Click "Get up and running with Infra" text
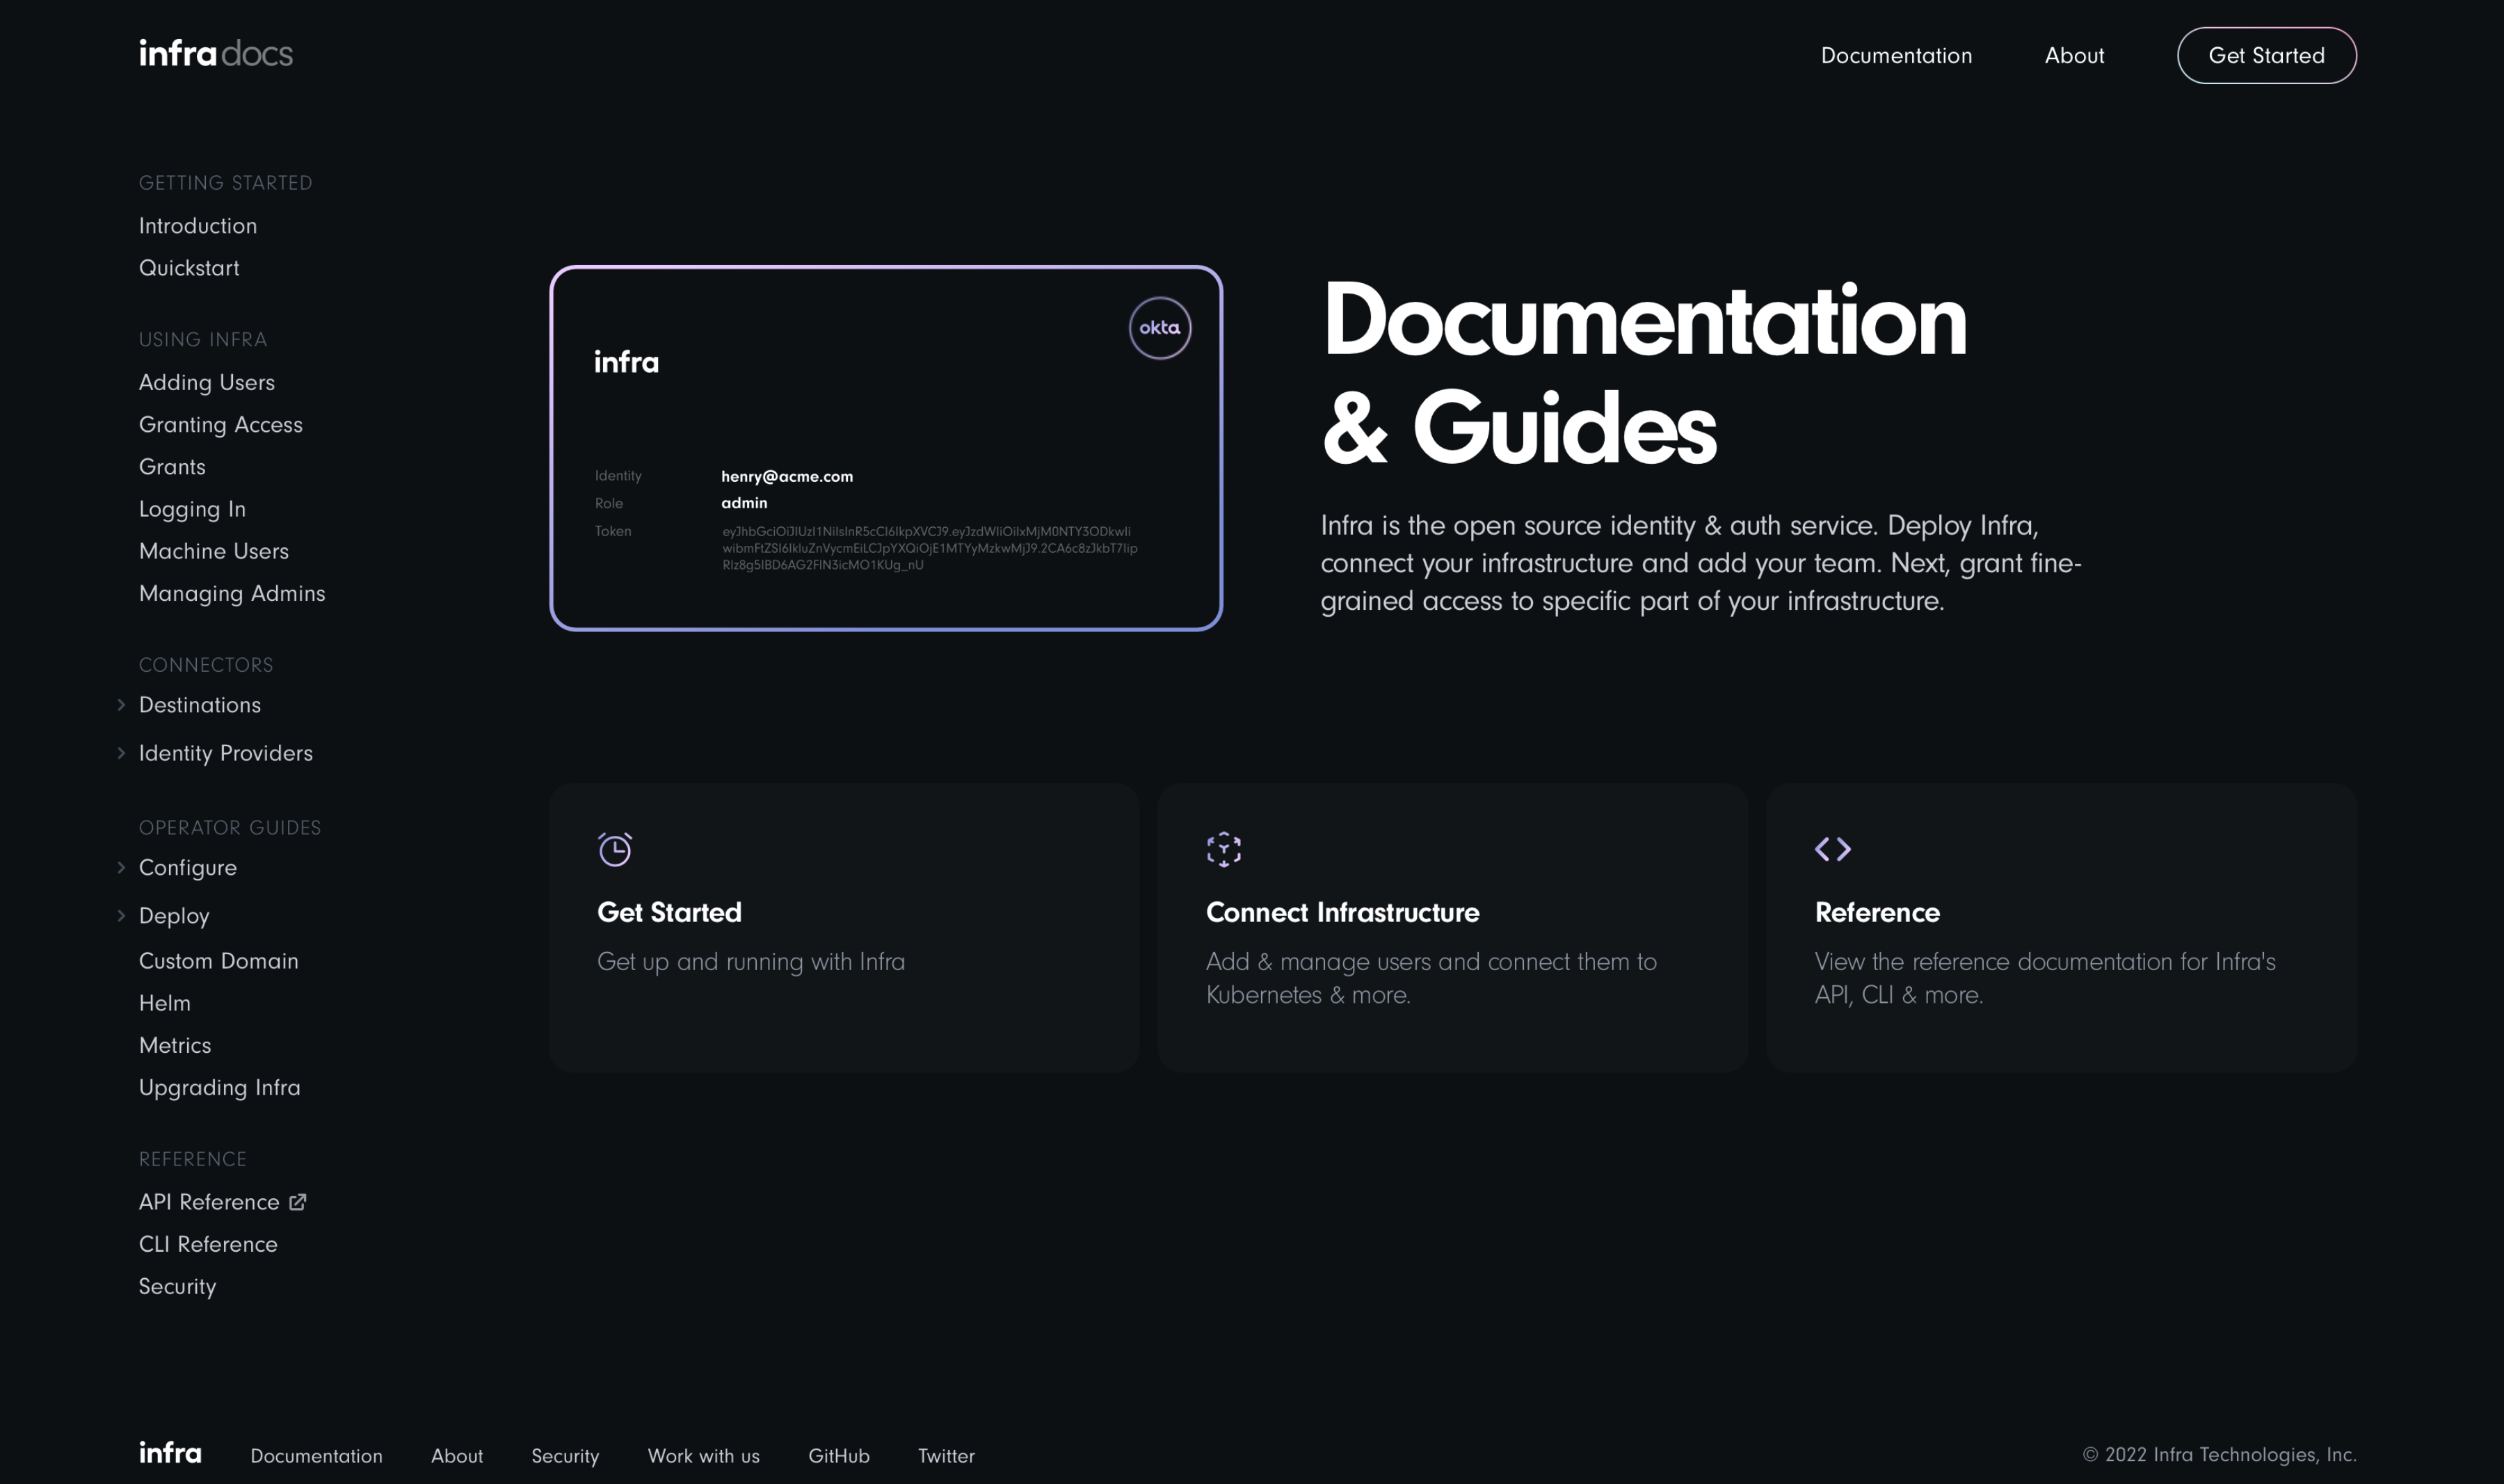The image size is (2504, 1484). tap(751, 962)
